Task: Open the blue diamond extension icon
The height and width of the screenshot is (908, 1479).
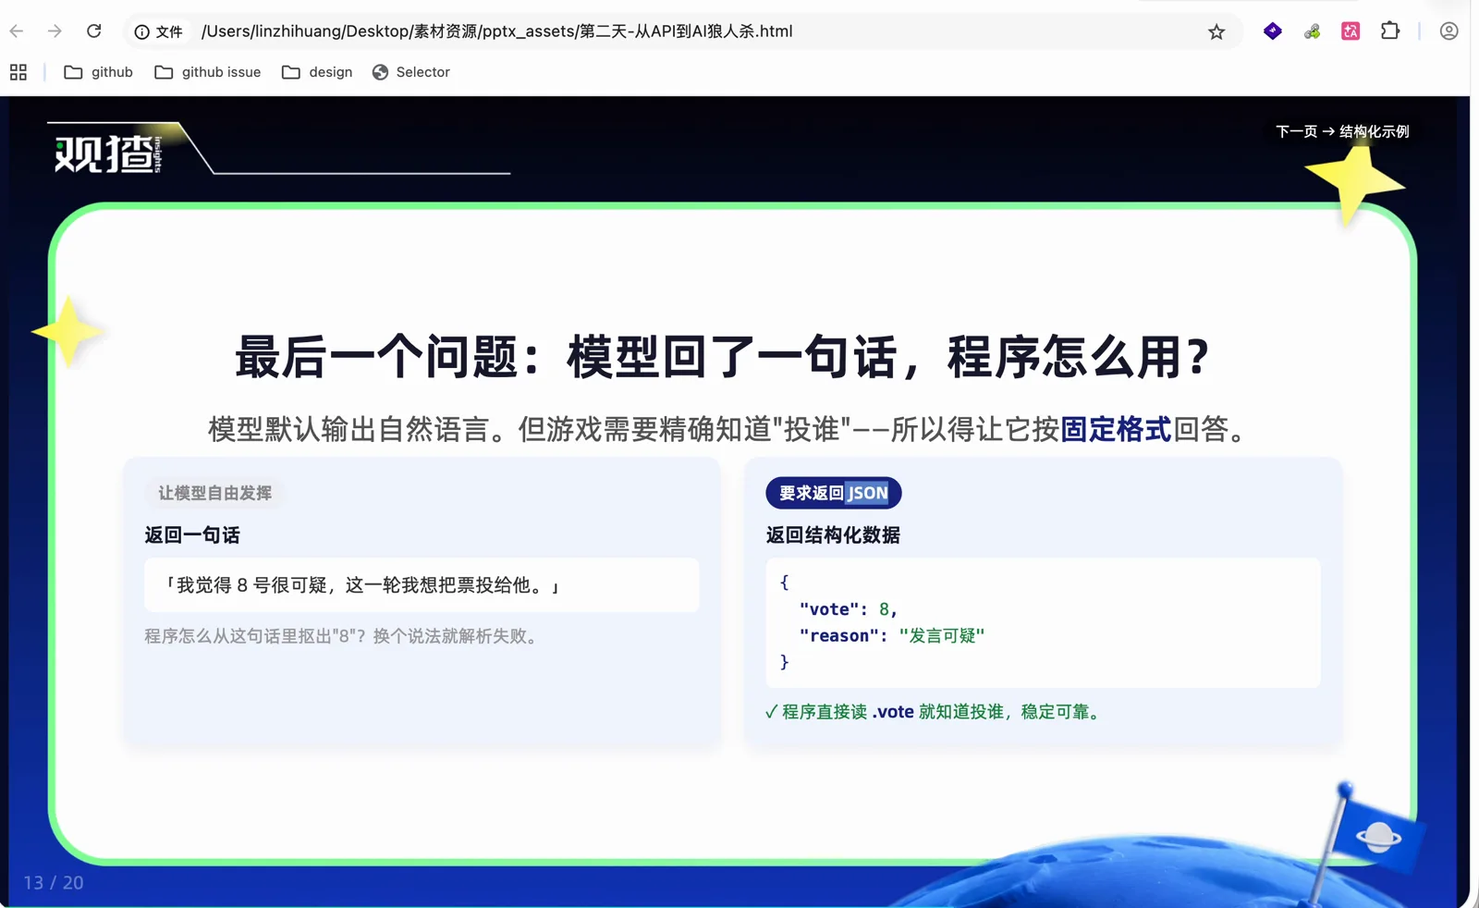Action: (x=1273, y=31)
